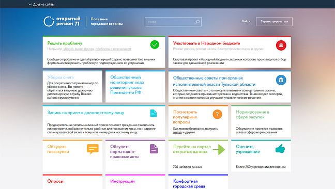Click the magnifier search icon
Image resolution: width=335 pixels, height=189 pixels.
[x=197, y=22]
